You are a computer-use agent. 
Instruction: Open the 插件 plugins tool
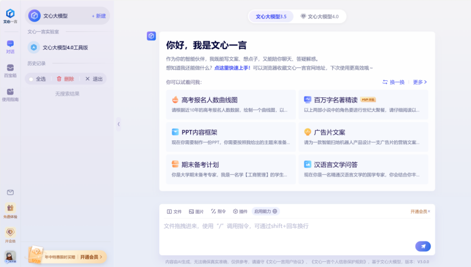(x=240, y=212)
